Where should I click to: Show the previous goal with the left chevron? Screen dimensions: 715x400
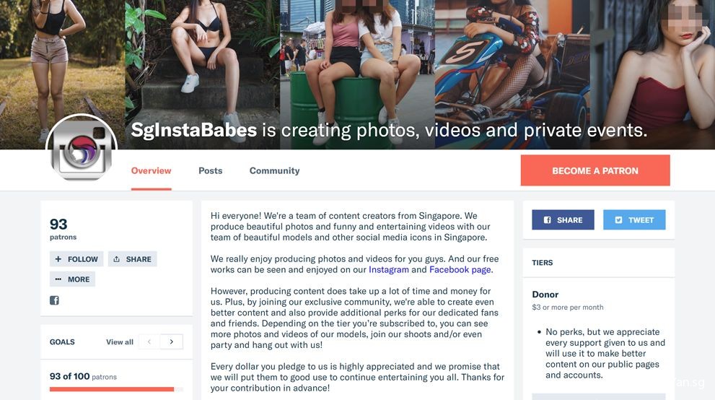coord(149,342)
